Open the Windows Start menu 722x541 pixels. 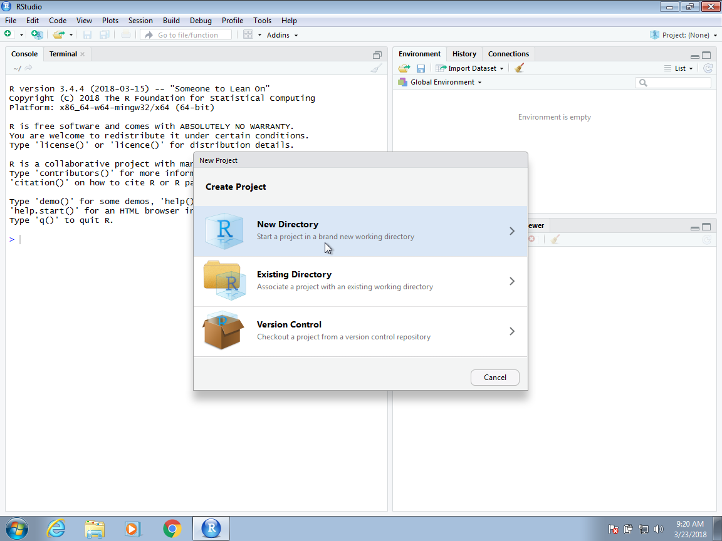(x=16, y=528)
